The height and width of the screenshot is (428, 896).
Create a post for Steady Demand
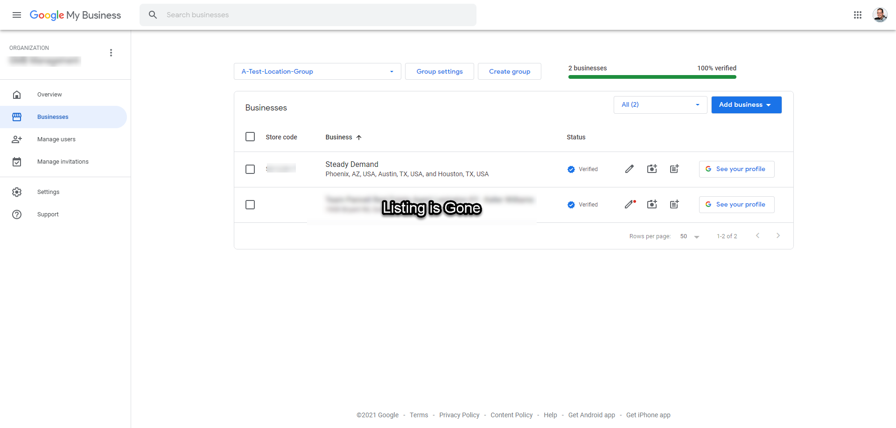point(674,169)
